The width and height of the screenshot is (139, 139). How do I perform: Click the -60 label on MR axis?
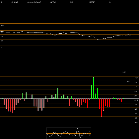136,114
